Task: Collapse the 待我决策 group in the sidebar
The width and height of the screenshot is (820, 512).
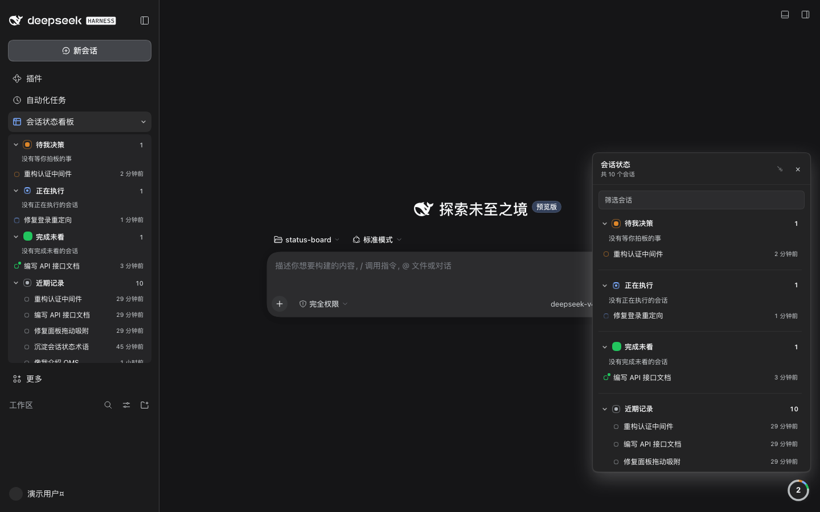Action: pyautogui.click(x=16, y=144)
